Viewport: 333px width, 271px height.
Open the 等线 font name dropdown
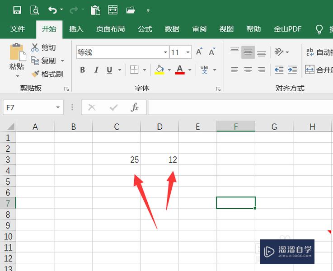coord(165,52)
